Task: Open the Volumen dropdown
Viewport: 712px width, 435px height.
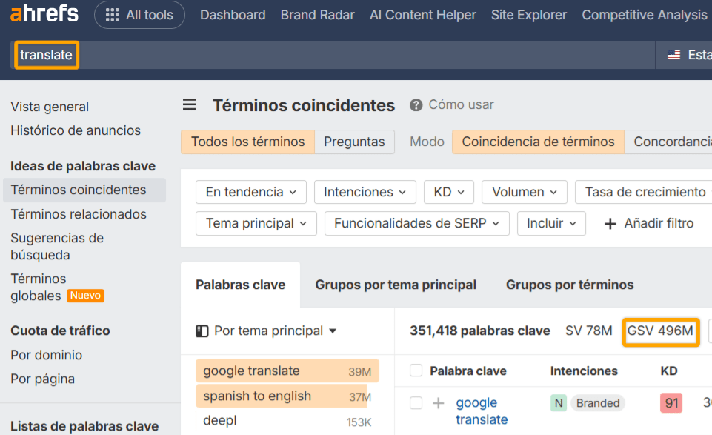Action: coord(524,191)
